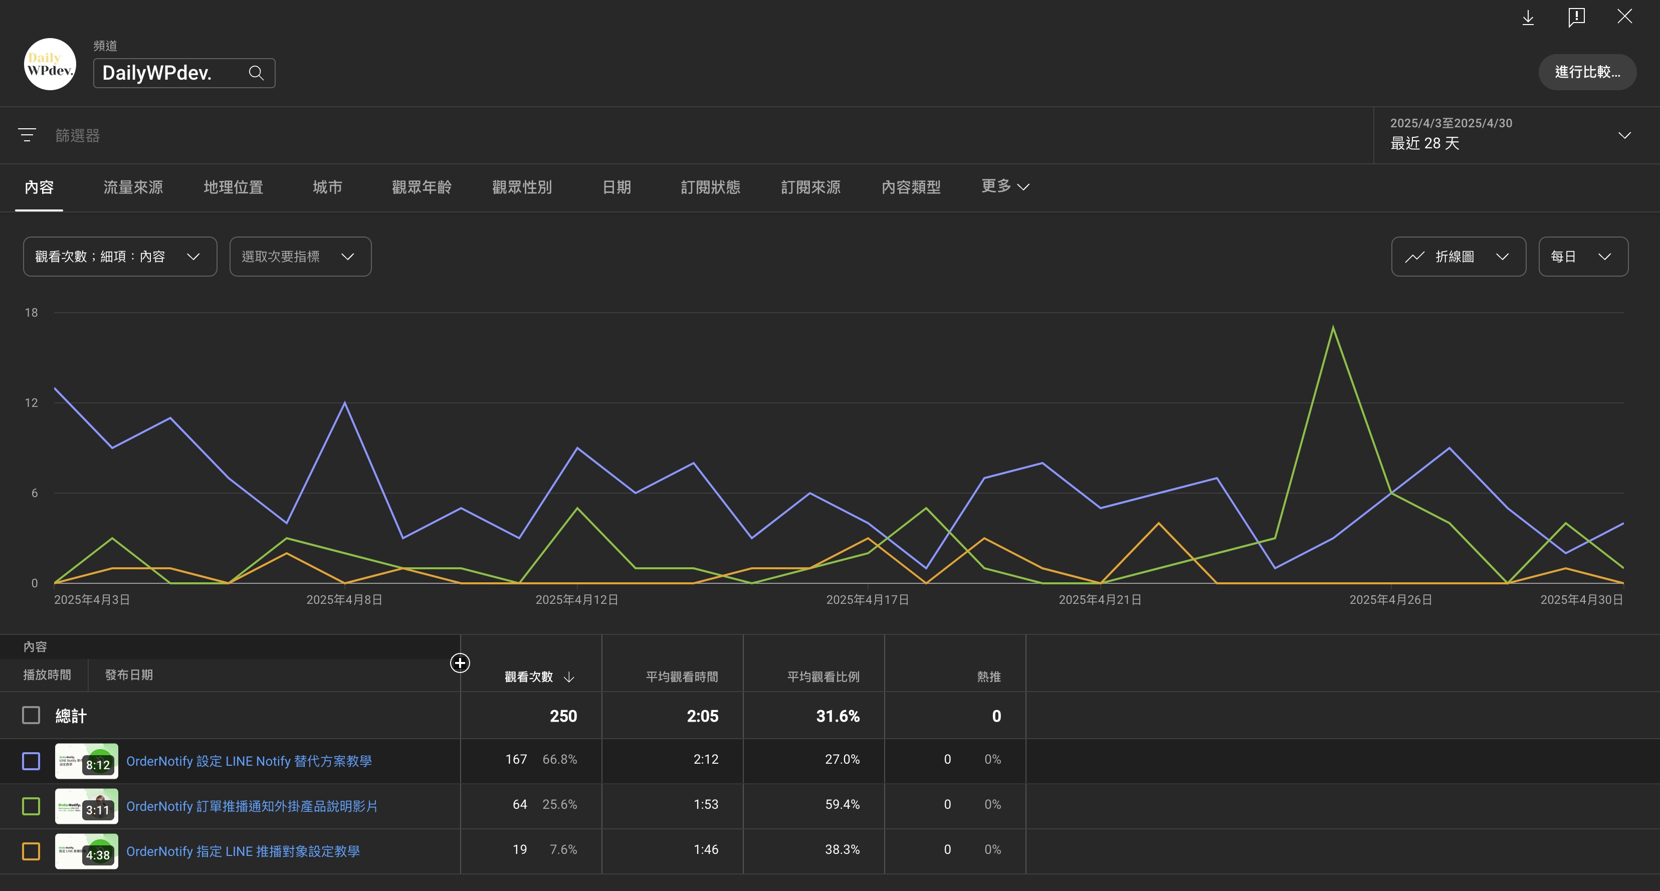Open the 選取次要指標 dropdown
The height and width of the screenshot is (891, 1660).
point(300,257)
